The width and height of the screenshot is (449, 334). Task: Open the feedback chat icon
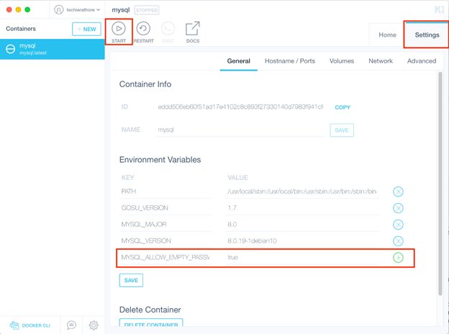click(x=71, y=325)
